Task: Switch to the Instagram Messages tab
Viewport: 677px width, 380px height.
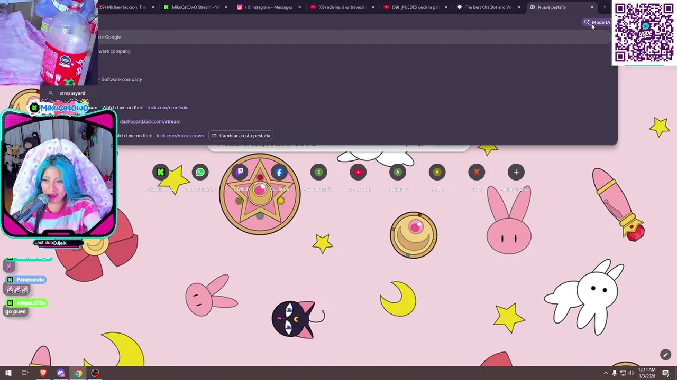Action: [x=269, y=7]
